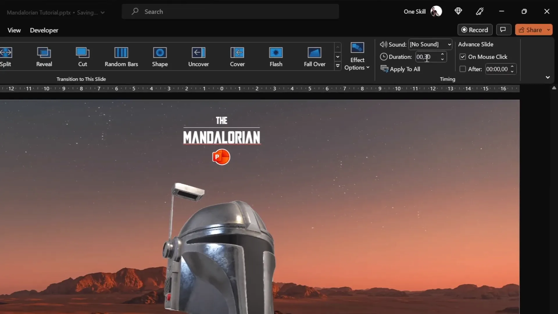Decrease the Duration with down arrow
558x314 pixels.
(442, 60)
